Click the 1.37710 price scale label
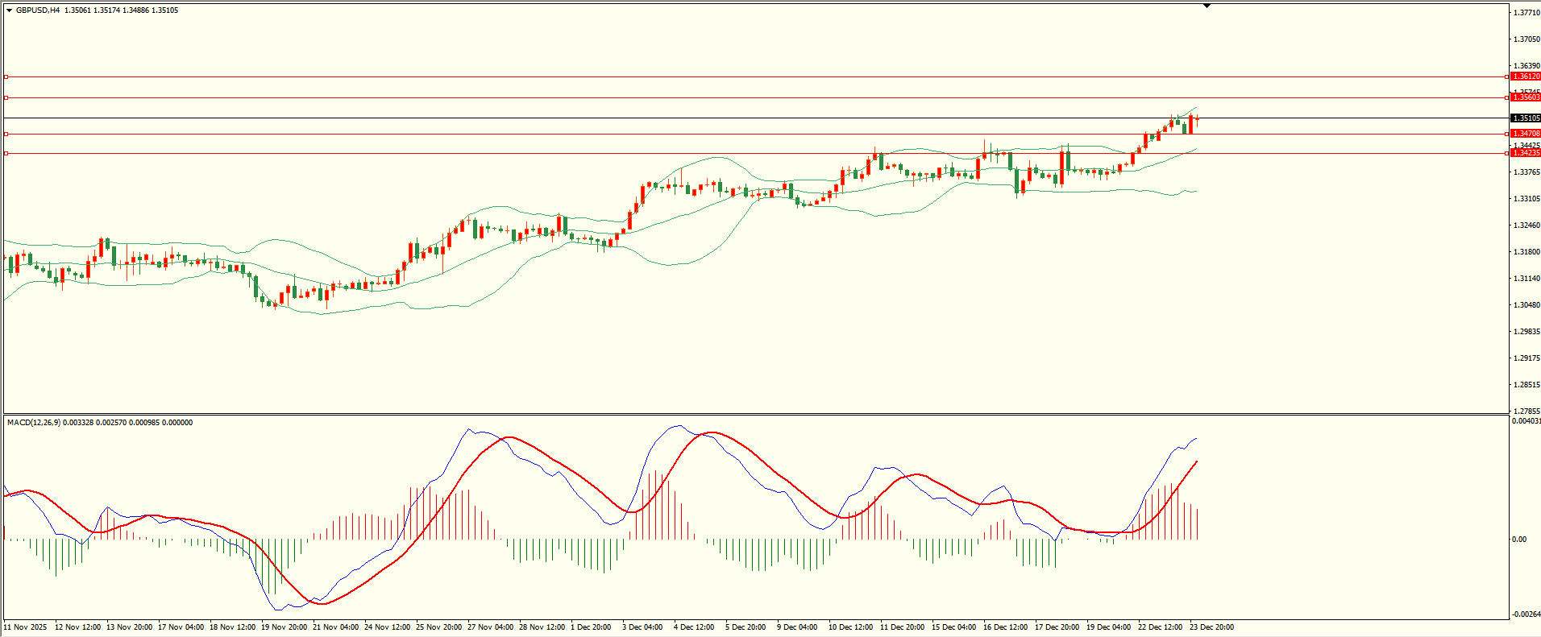This screenshot has height=637, width=1541. (1526, 13)
